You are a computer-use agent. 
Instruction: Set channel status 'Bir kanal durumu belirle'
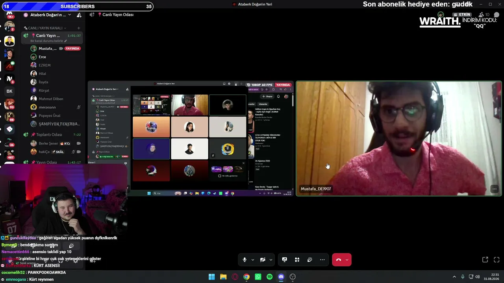(x=48, y=41)
